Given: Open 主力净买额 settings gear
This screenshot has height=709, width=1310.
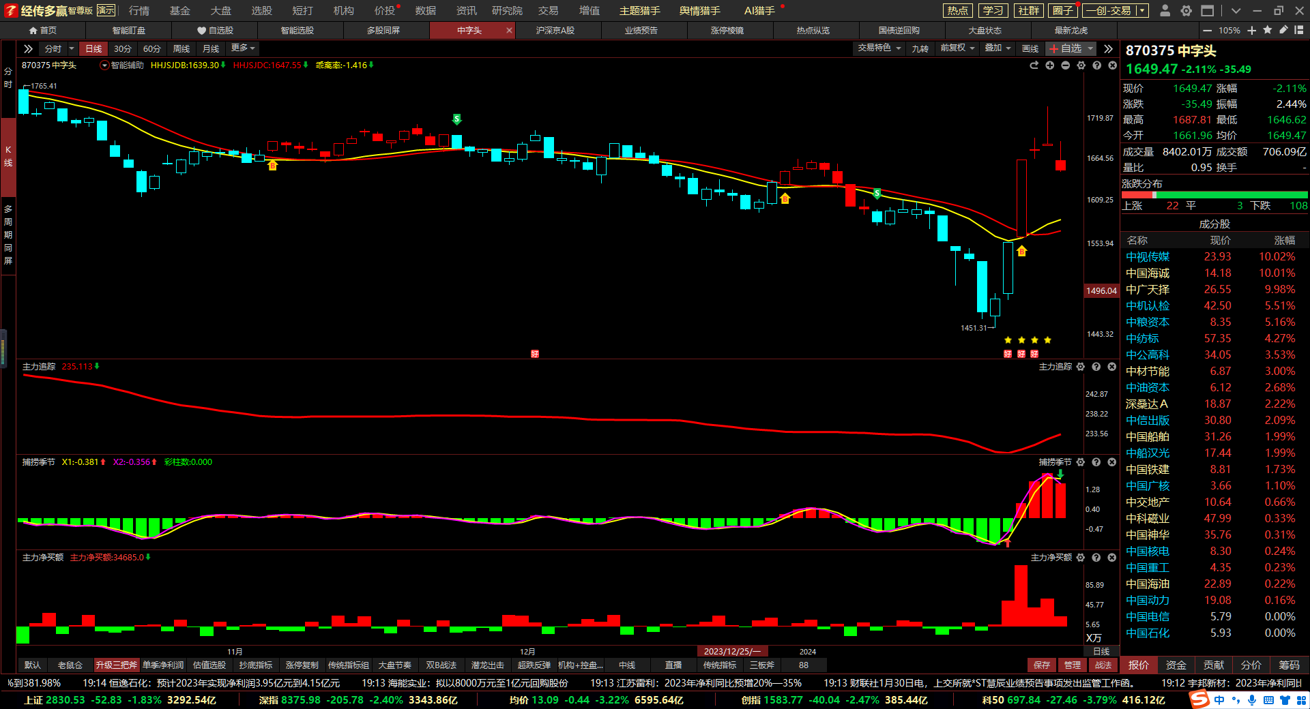Looking at the screenshot, I should coord(1080,558).
